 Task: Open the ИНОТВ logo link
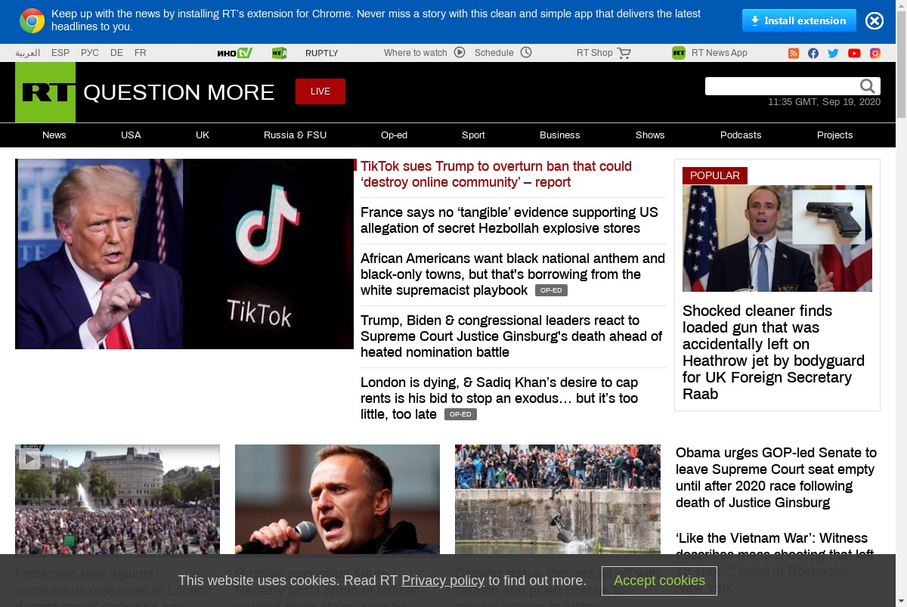234,53
